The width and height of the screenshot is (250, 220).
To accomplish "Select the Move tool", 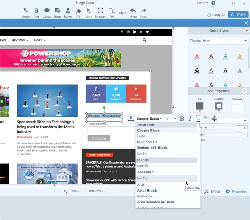I will tap(89, 13).
